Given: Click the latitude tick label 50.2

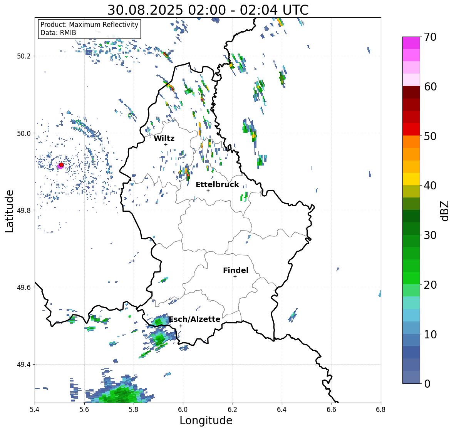Looking at the screenshot, I should pos(24,56).
